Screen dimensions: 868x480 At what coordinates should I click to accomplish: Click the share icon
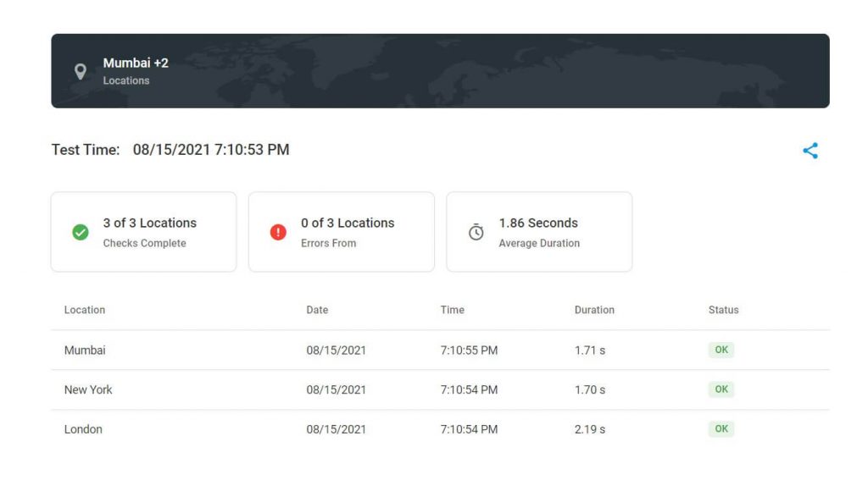810,151
